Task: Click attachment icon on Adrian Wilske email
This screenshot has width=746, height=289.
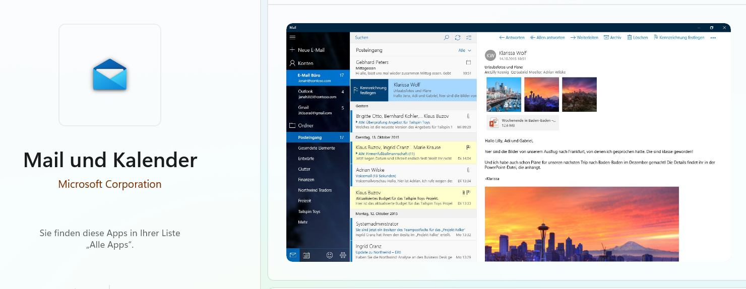Action: [x=468, y=170]
